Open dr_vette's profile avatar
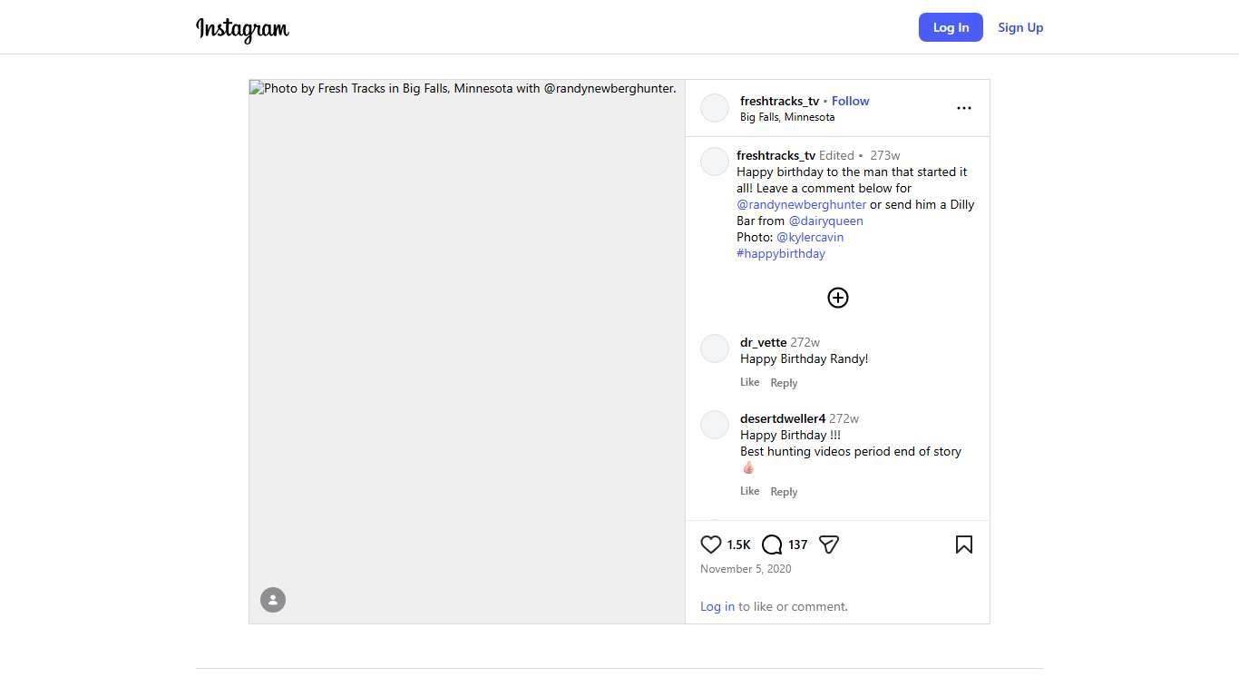Screen dimensions: 1239x697 (x=715, y=348)
